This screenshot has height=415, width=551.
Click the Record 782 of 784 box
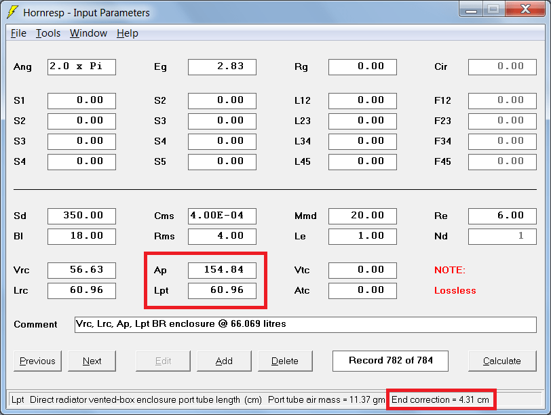pos(390,361)
